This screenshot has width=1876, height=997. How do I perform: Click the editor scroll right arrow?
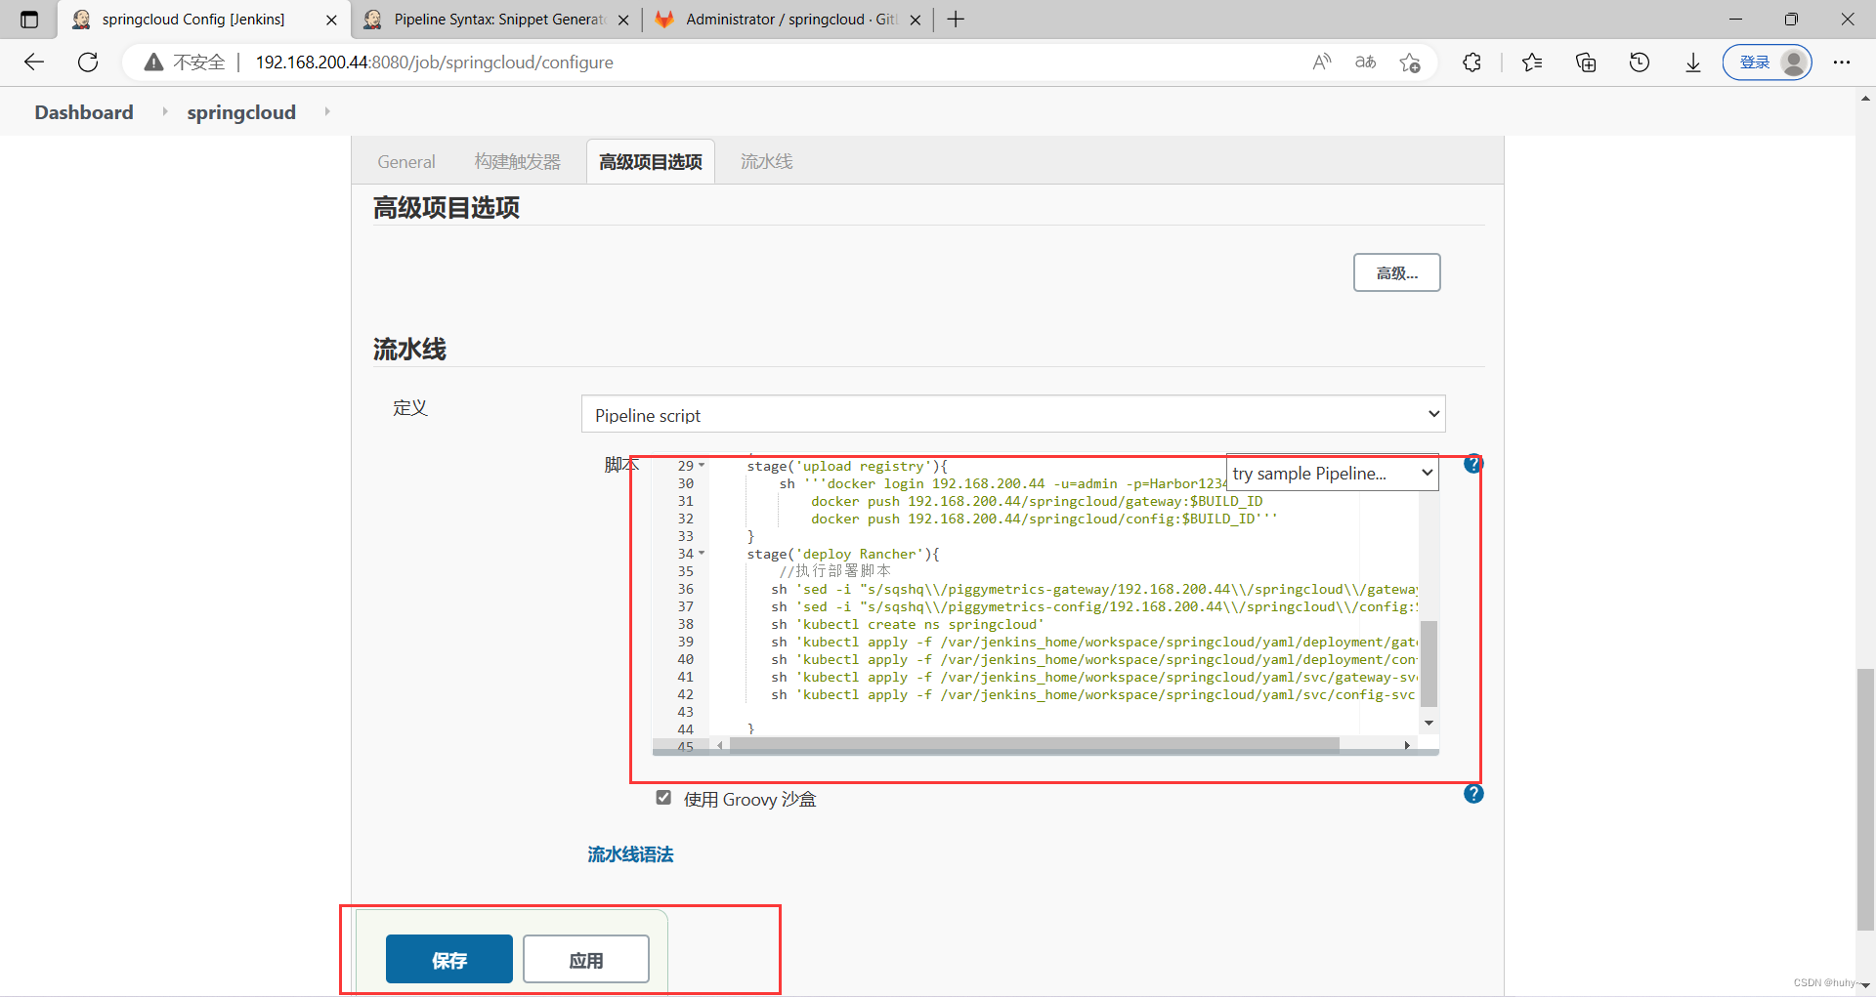tap(1407, 745)
